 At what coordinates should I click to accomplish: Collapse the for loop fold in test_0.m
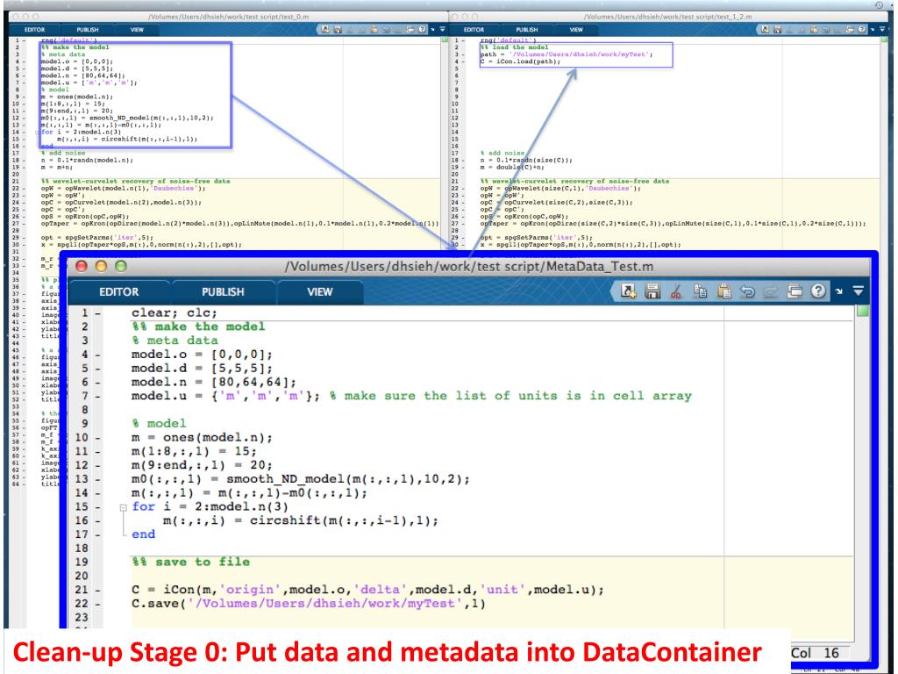point(37,132)
